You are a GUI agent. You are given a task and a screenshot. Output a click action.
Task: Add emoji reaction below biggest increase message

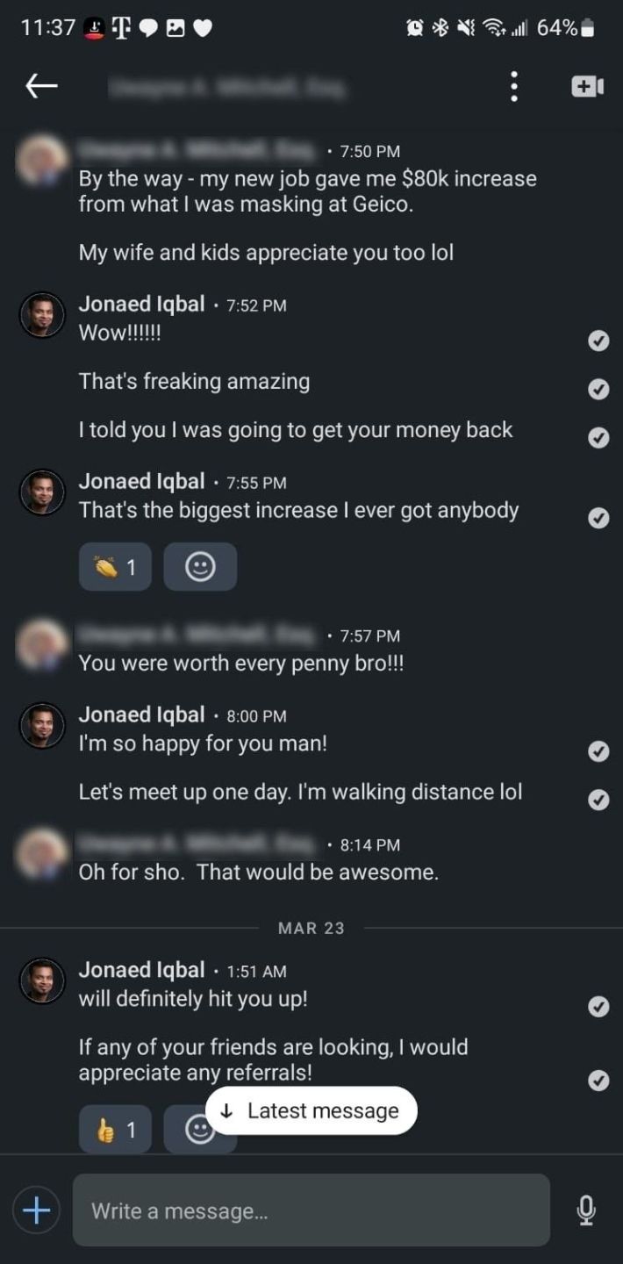tap(200, 567)
